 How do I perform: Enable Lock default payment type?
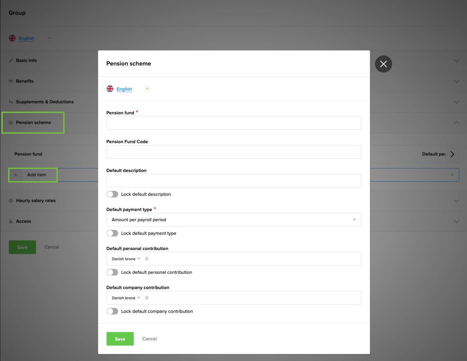112,233
